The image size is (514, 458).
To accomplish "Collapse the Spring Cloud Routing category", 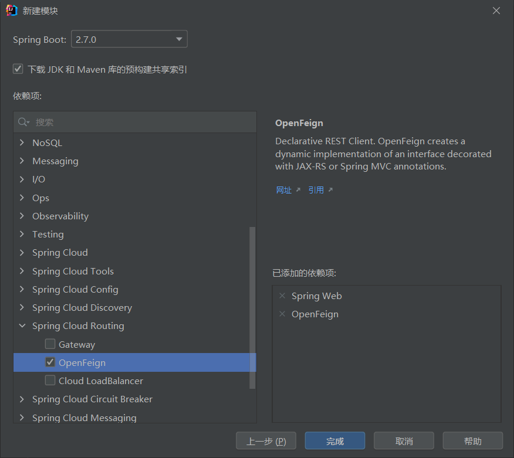I will [x=22, y=325].
